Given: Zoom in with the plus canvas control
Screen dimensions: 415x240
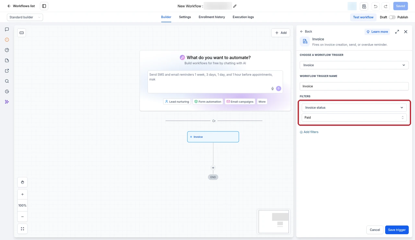Looking at the screenshot, I should [22, 194].
